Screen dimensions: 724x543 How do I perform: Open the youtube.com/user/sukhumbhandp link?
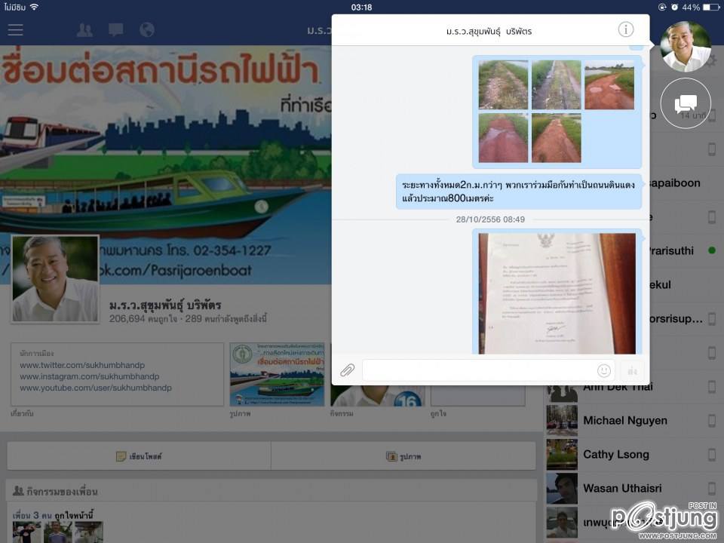96,388
